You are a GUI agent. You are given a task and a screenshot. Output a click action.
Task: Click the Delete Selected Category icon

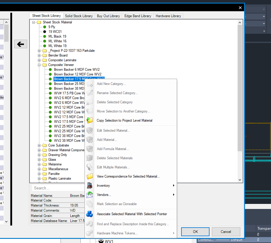(90, 102)
